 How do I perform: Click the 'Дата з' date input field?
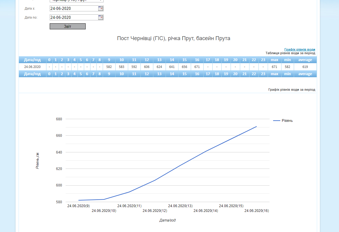click(74, 8)
